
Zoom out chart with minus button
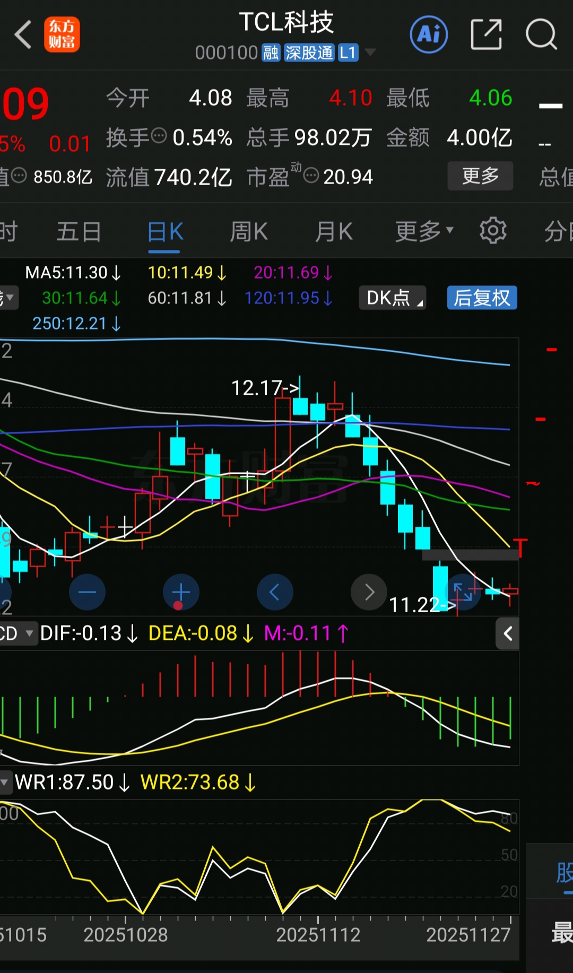(x=87, y=592)
